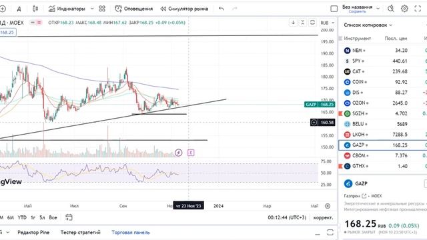Screen dimensions: 427x240
Task: Expand the layout name dropdown arrow
Action: click(378, 9)
